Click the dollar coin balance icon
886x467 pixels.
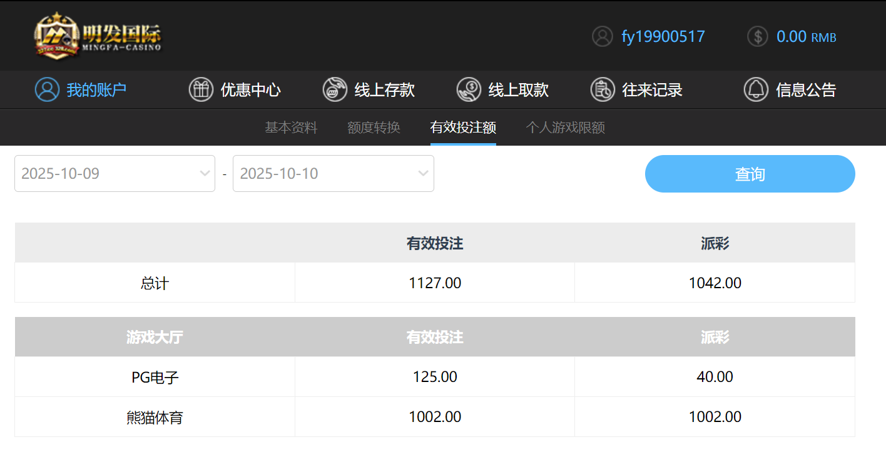point(757,36)
